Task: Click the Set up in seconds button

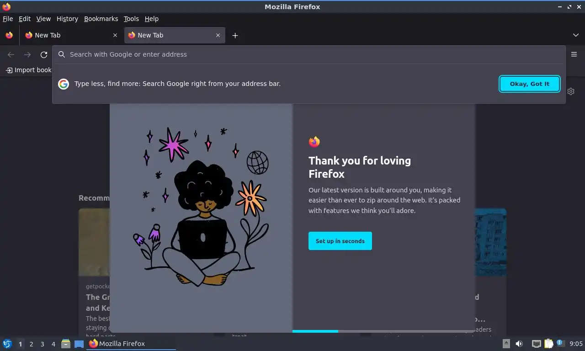Action: point(340,241)
